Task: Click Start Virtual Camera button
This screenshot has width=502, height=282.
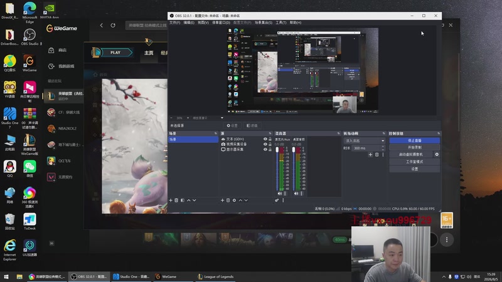Action: click(x=411, y=154)
